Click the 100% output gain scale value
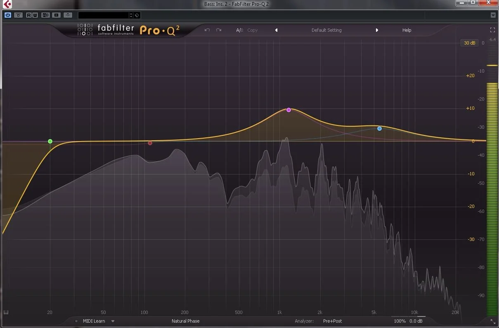The image size is (499, 328). coord(400,321)
